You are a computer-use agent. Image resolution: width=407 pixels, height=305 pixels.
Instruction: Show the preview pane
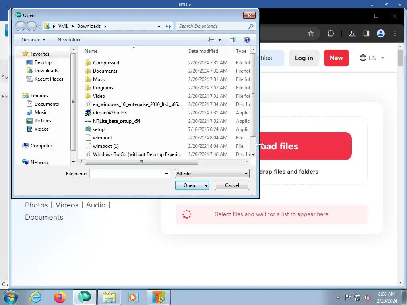click(x=233, y=40)
